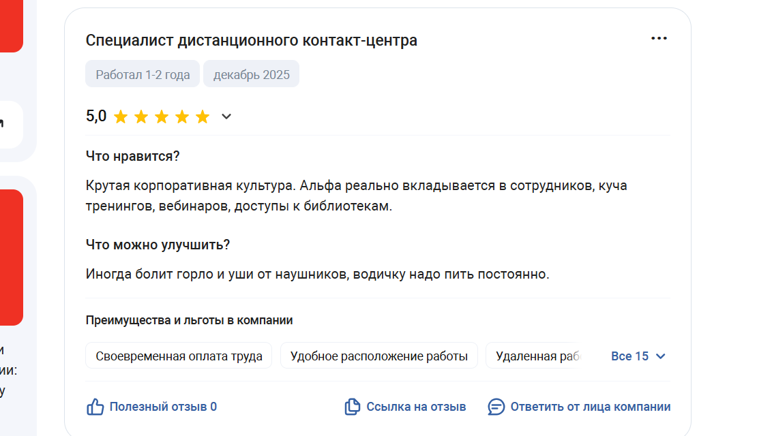Click the review title "Специалист дистанционного контакт-центра"
The width and height of the screenshot is (757, 436).
[x=251, y=40]
